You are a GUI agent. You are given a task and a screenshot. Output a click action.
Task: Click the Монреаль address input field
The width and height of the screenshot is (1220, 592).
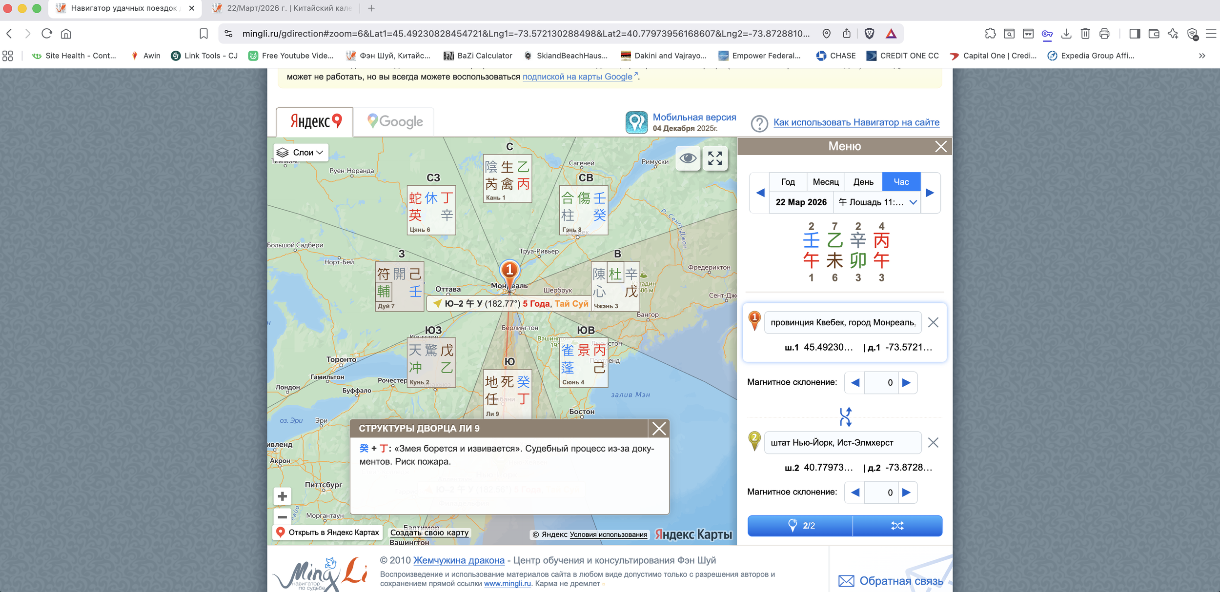click(842, 322)
